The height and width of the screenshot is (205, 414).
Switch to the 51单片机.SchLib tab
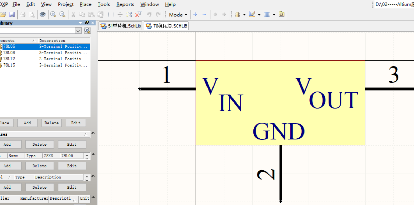pos(120,26)
